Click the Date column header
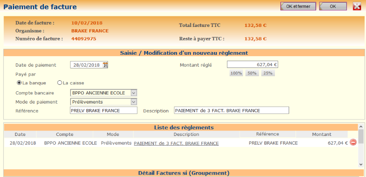366x177 pixels. (20, 135)
